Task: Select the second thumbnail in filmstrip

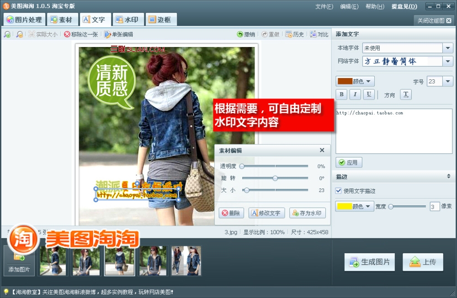Action: coord(86,261)
